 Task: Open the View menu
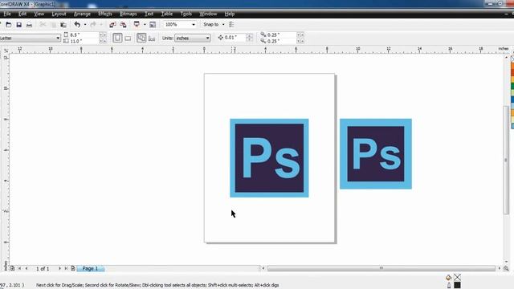tap(39, 14)
